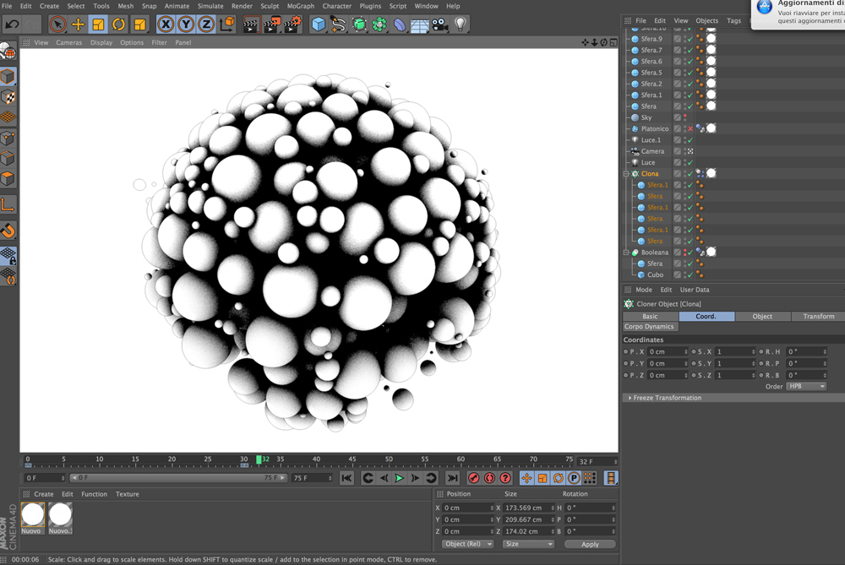Enable the Platonico object red X toggle
The image size is (845, 565).
[690, 129]
